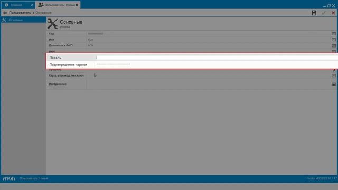Click the Код value field
The height and width of the screenshot is (190, 338).
pos(208,34)
